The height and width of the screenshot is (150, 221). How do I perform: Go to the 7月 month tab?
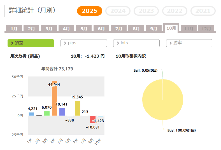[x=119, y=29]
